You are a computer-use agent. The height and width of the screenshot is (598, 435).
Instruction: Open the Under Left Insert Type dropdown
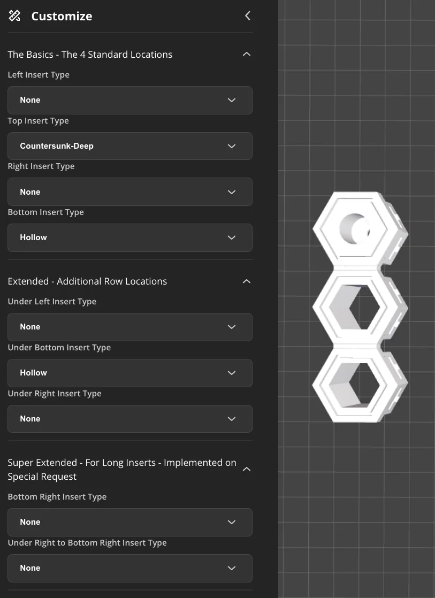coord(129,327)
